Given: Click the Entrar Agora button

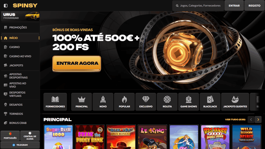Looking at the screenshot, I should click(77, 64).
